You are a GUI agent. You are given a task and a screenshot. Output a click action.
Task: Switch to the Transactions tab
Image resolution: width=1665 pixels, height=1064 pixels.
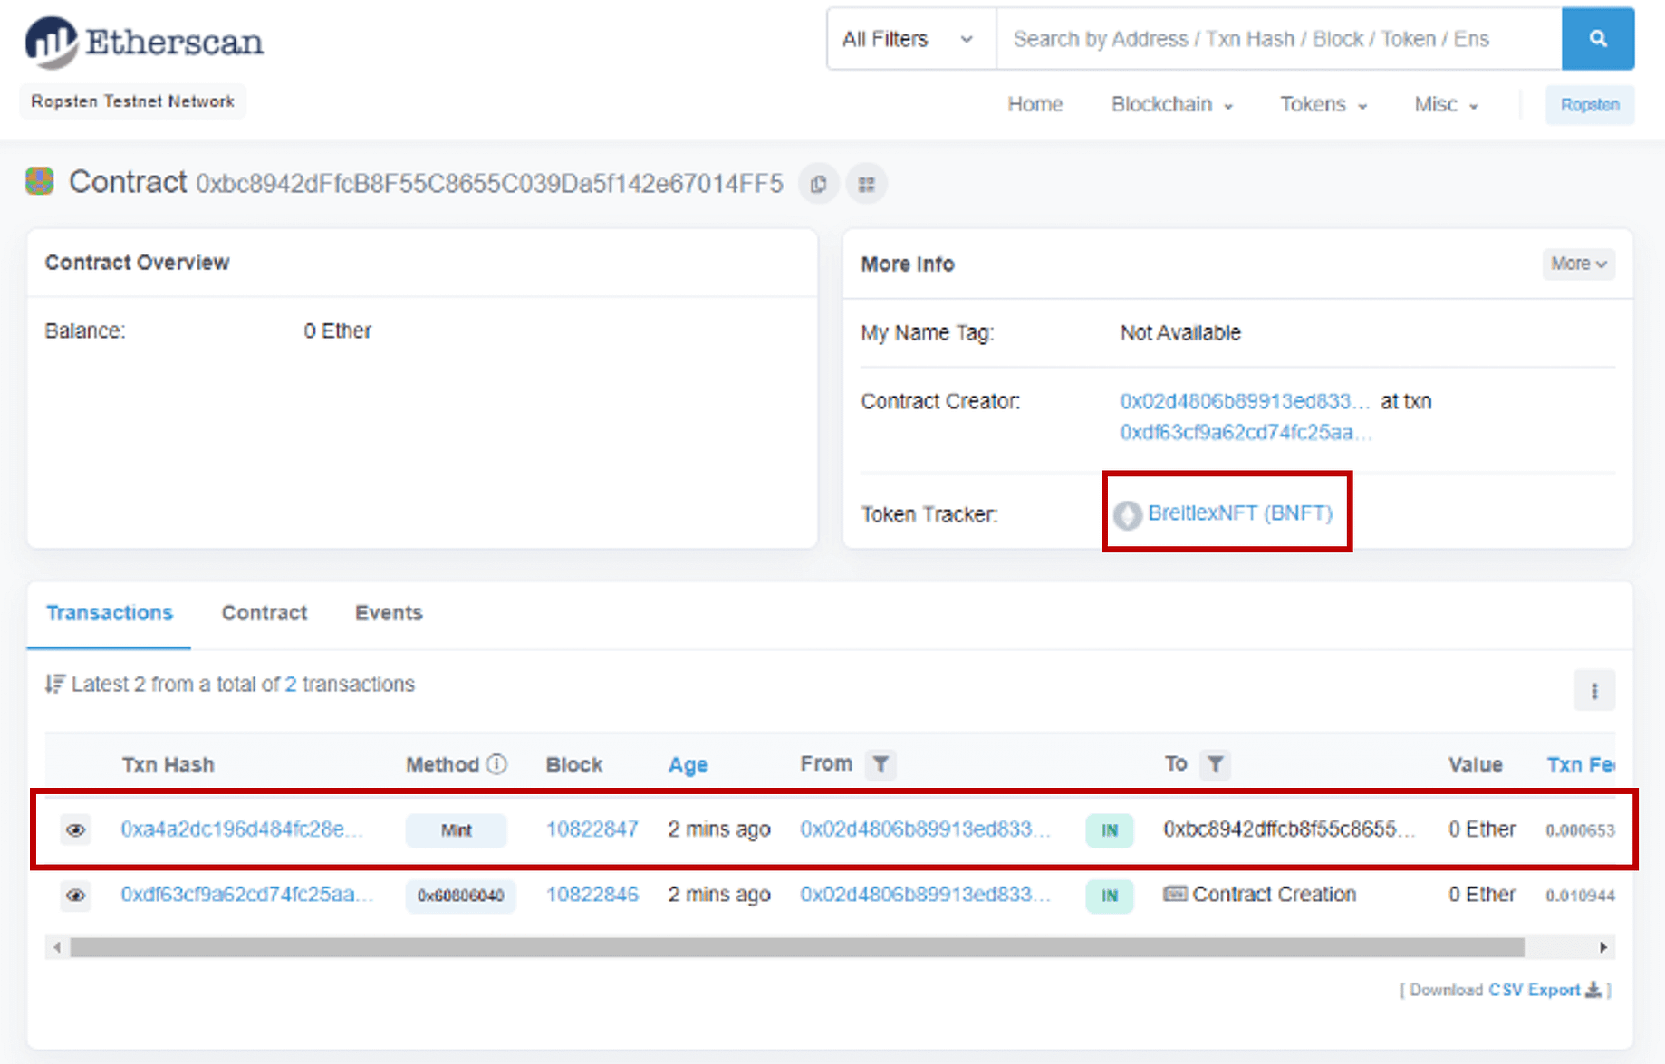(x=109, y=613)
